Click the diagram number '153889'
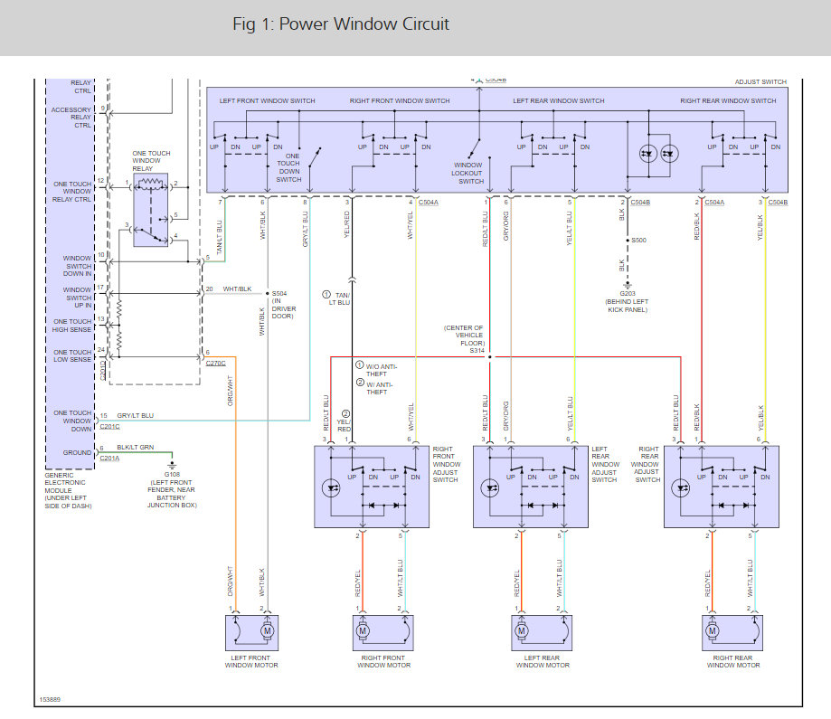This screenshot has height=719, width=831. [50, 699]
